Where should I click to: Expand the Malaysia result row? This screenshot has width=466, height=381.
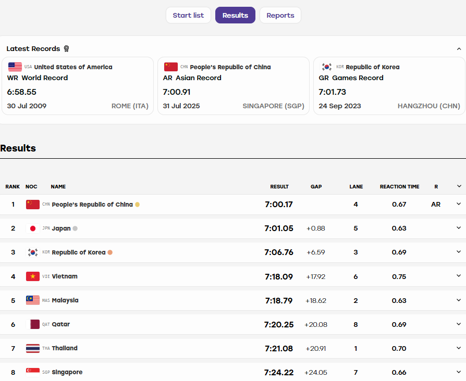(459, 300)
